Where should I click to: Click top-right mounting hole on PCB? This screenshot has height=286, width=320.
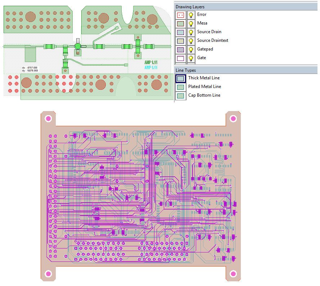click(x=233, y=118)
